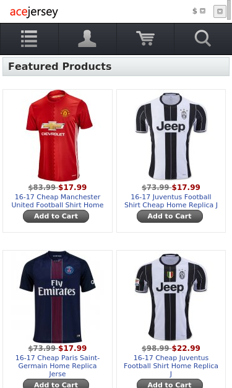The height and width of the screenshot is (388, 232).
Task: Add Paris Saint-Germain jersey to cart
Action: tap(56, 384)
